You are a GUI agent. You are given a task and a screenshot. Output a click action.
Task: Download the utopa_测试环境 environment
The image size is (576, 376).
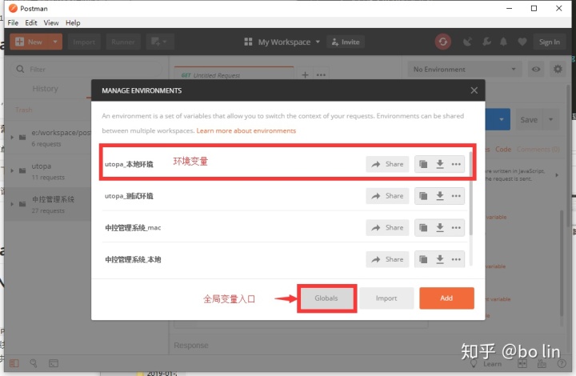click(x=440, y=196)
